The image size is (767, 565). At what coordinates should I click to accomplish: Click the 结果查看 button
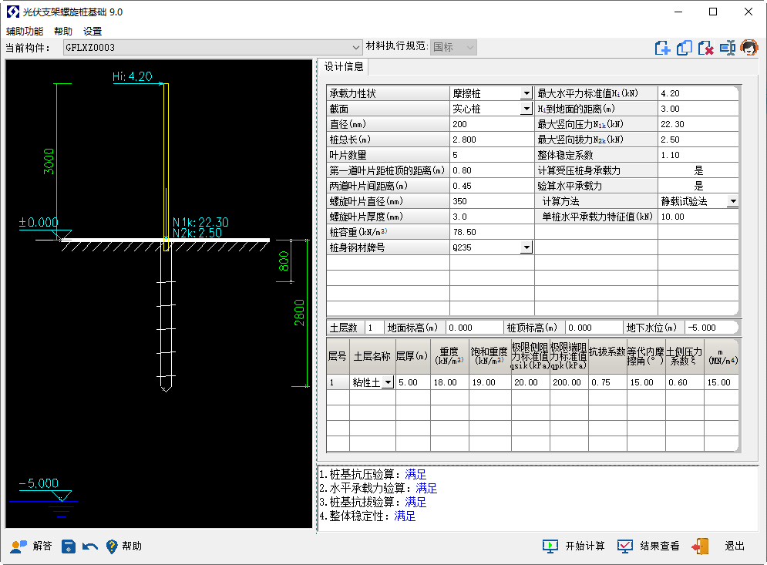click(648, 547)
